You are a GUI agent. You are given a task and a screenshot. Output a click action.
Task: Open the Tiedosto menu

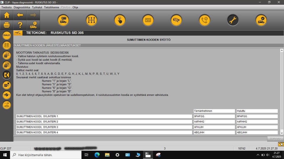[7, 7]
